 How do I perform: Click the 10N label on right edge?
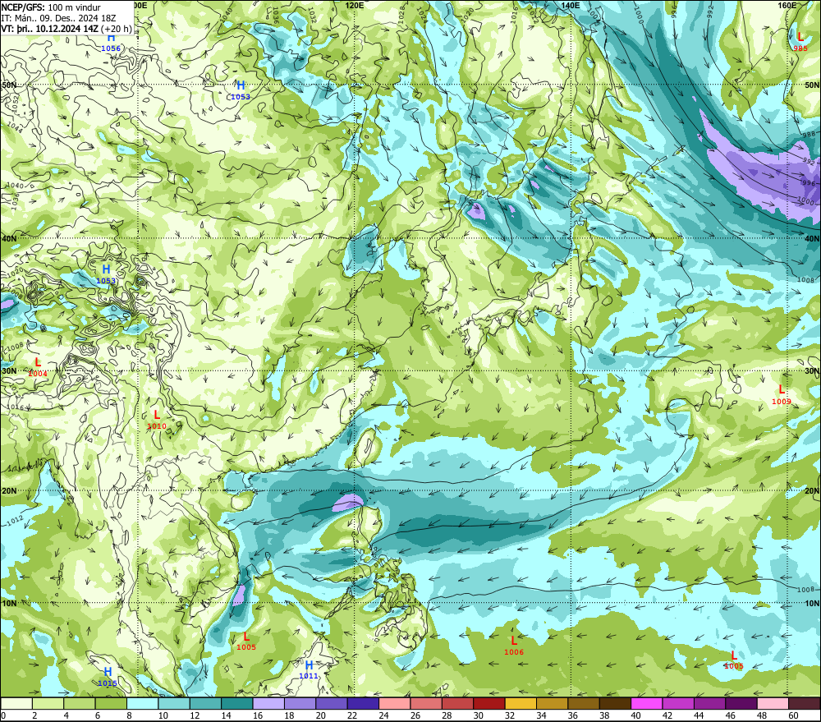[812, 603]
